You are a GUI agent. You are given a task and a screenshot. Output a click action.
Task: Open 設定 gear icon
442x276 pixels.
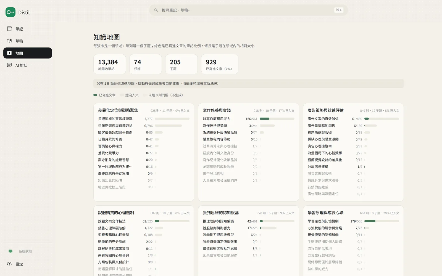tap(9, 264)
